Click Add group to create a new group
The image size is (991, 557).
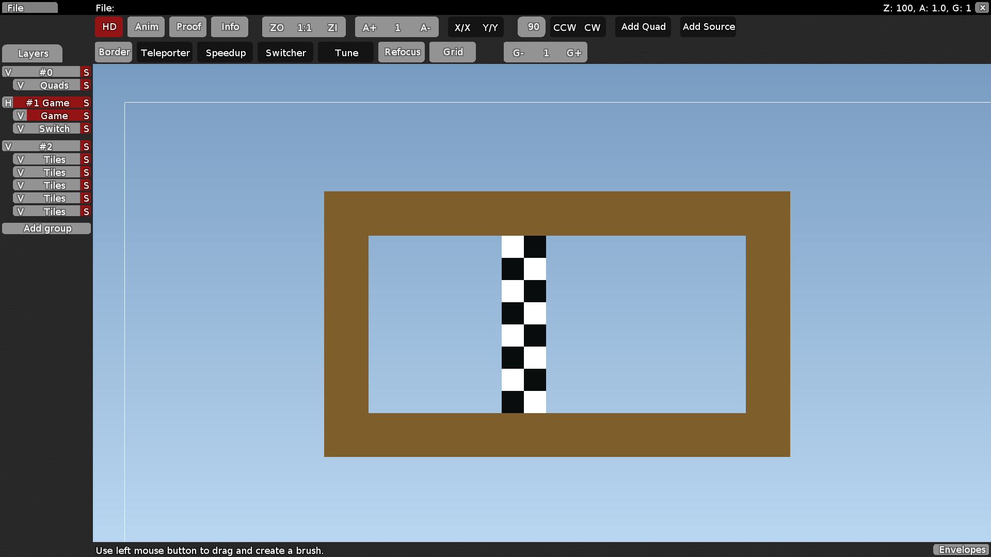click(46, 228)
